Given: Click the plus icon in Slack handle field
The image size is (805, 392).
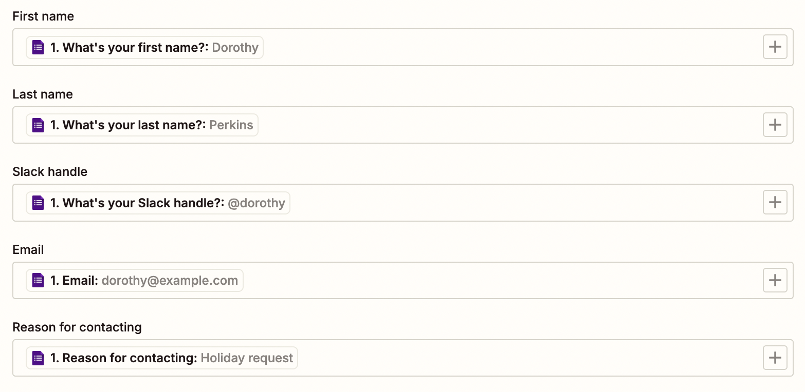Looking at the screenshot, I should [775, 203].
